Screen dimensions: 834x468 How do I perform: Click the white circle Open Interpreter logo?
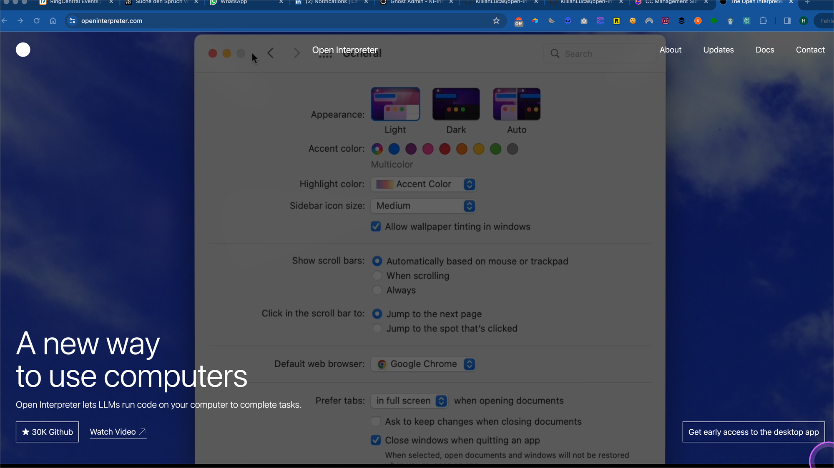(23, 50)
